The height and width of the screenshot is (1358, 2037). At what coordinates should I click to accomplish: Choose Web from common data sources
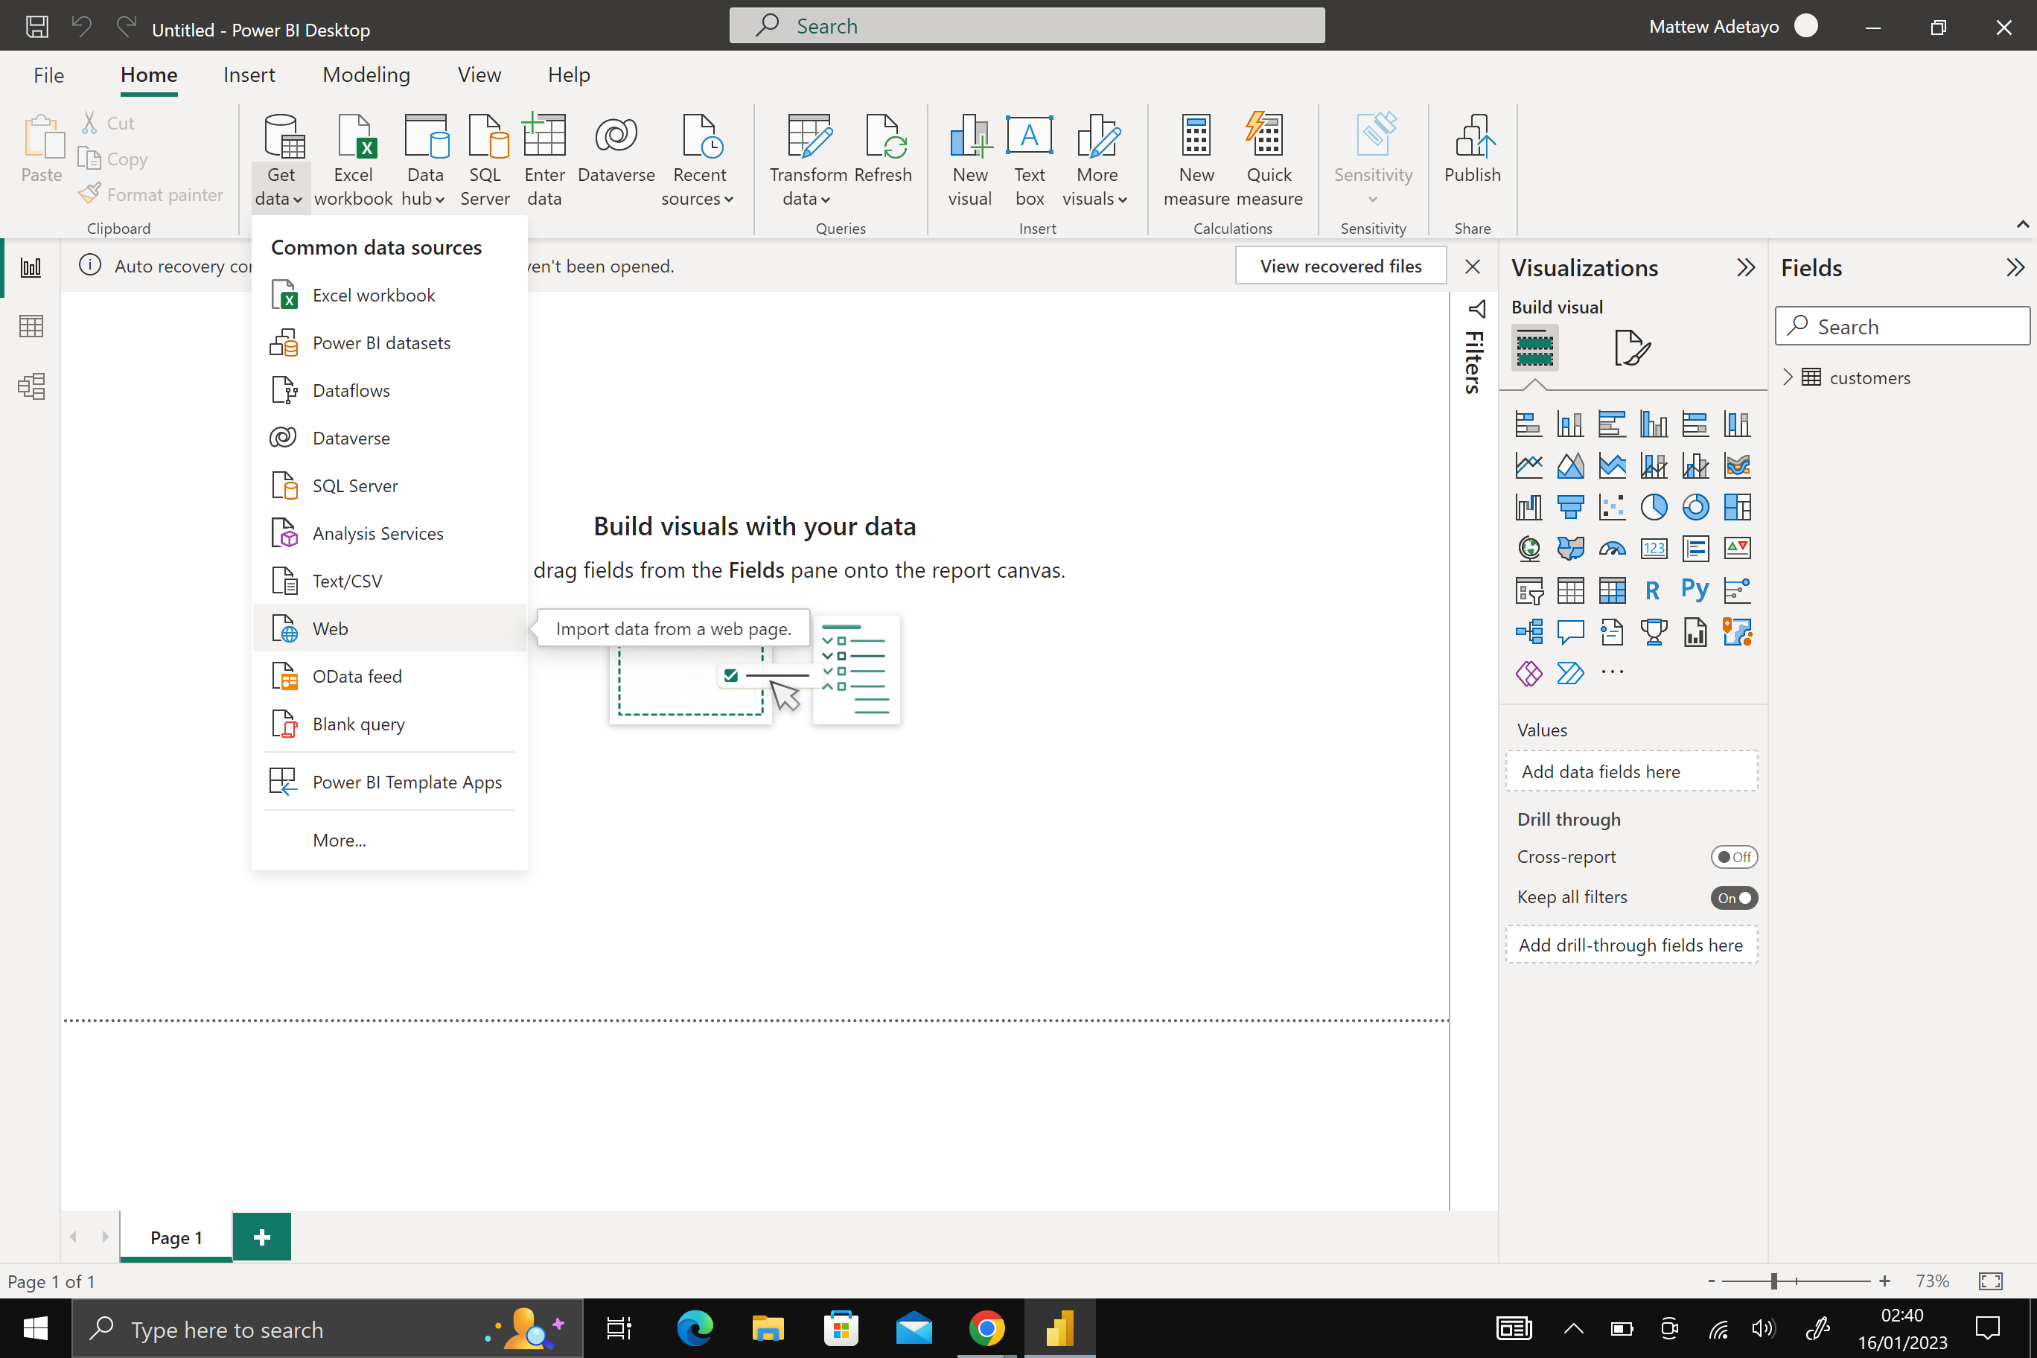coord(389,628)
